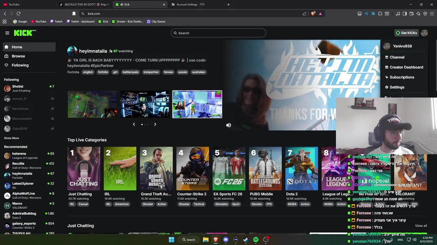Open File Explorer from the taskbar

point(206,240)
